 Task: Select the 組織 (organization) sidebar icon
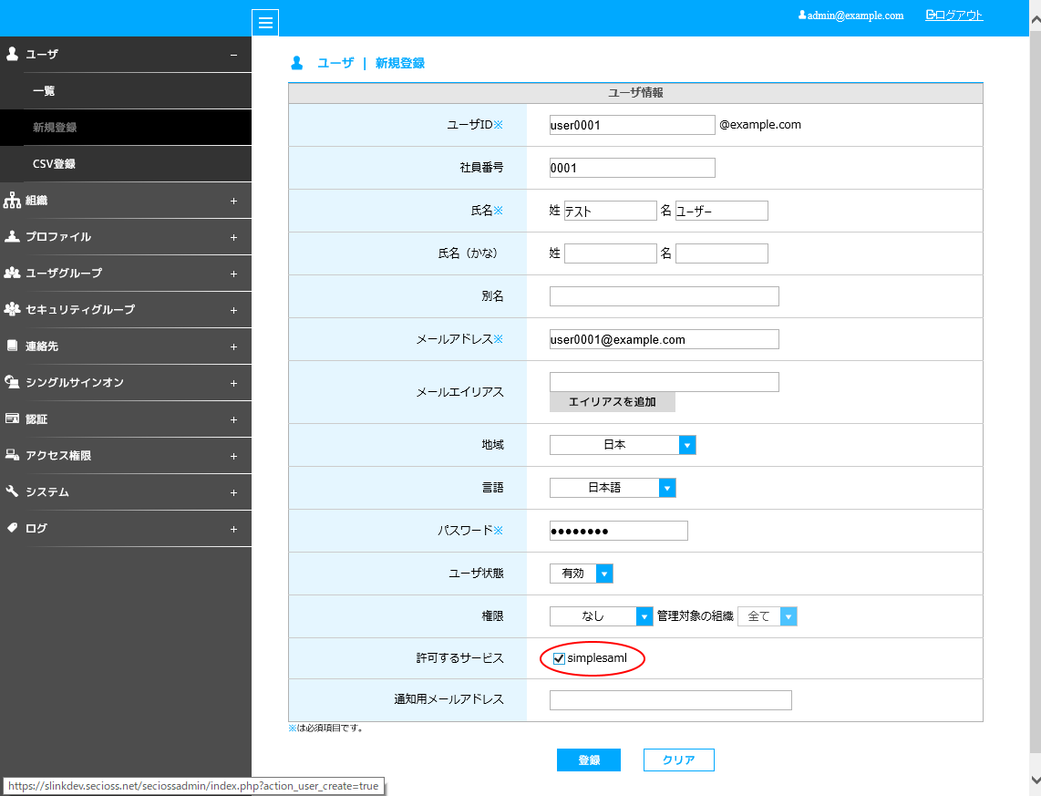tap(12, 200)
